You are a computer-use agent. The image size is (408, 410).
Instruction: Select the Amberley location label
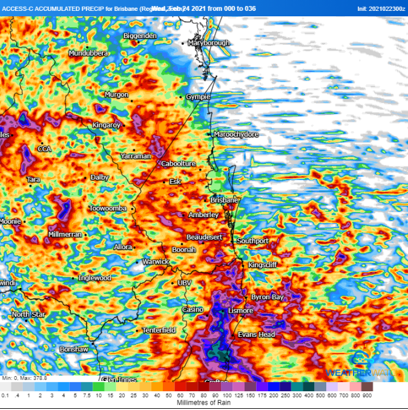pyautogui.click(x=203, y=215)
